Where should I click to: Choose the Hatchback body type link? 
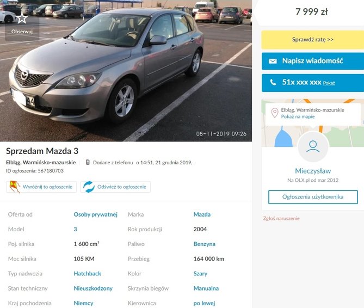87,274
